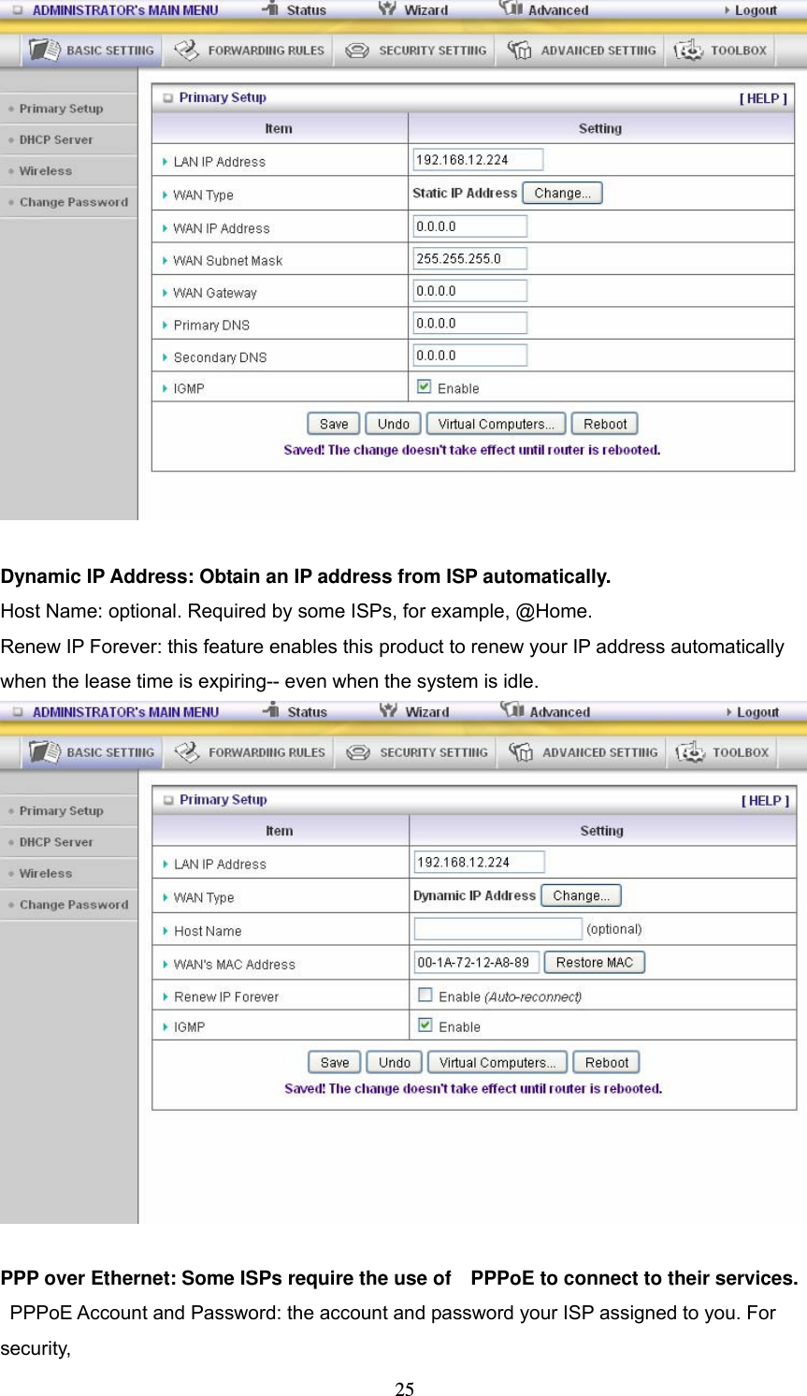The image size is (807, 1396).
Task: Open Advanced Setting via its icon
Action: pos(520,50)
